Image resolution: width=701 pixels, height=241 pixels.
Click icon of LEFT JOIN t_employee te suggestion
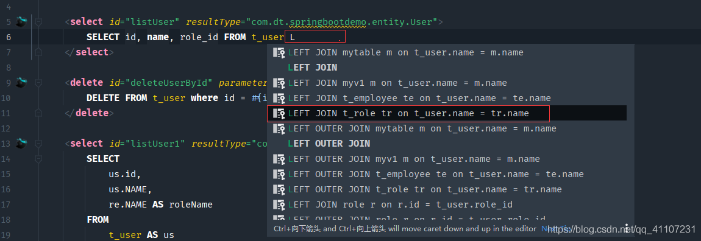pos(279,98)
